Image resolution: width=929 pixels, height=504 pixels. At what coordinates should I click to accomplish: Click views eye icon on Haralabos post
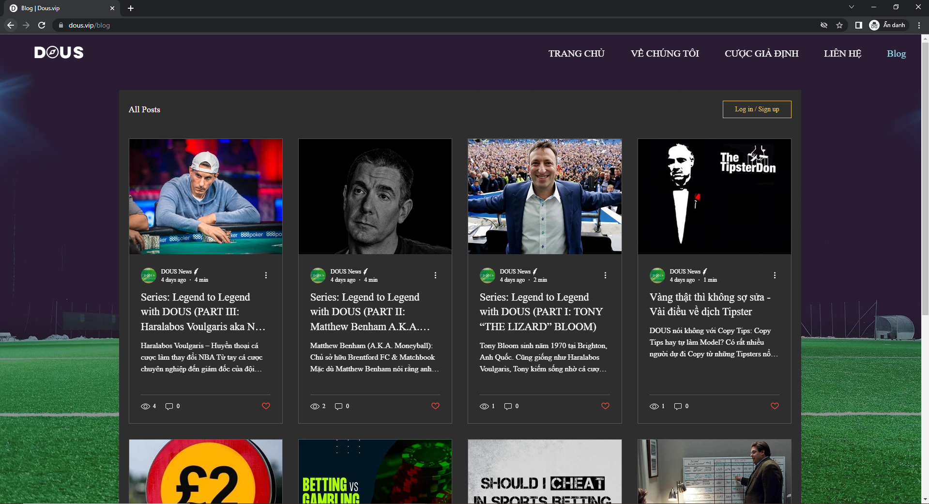click(x=145, y=406)
